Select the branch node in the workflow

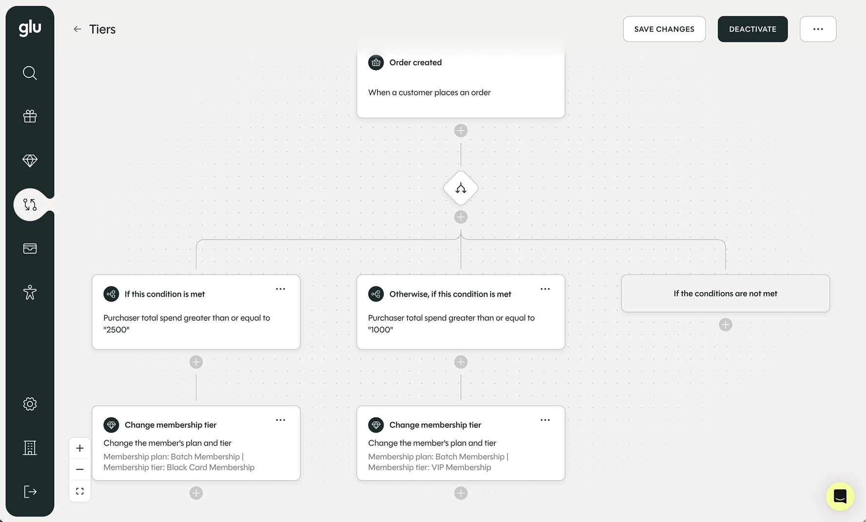(x=460, y=188)
